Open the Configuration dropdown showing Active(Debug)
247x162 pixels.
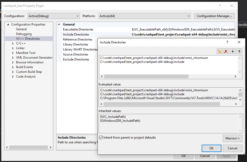pos(77,16)
